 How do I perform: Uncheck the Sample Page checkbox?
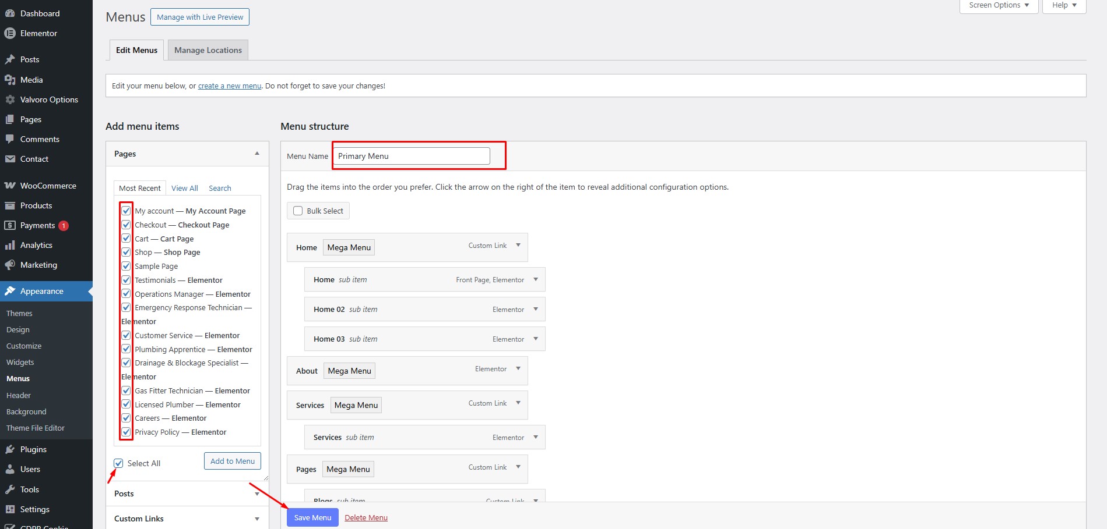(x=126, y=266)
